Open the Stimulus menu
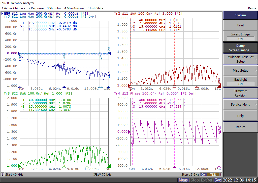Viewport: 258px width, 183px height. [54, 8]
